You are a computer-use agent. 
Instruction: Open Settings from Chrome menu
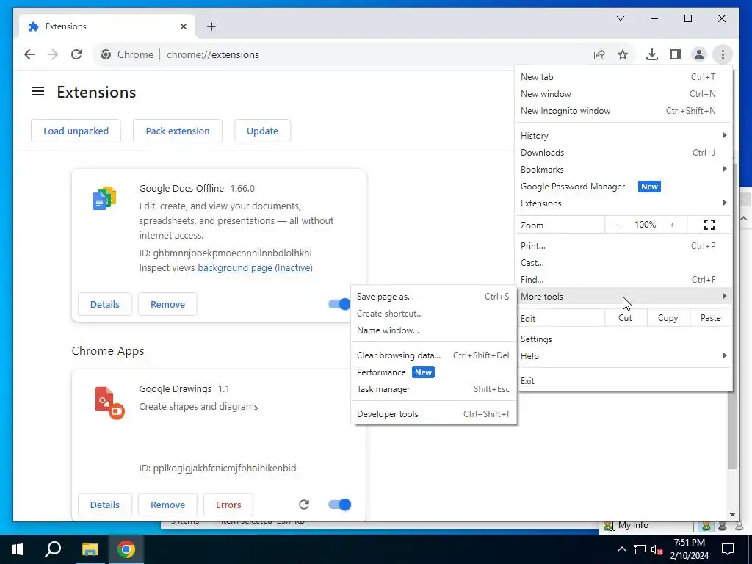point(624,339)
